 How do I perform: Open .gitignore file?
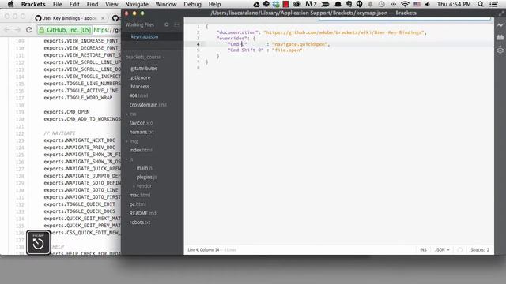(x=140, y=77)
